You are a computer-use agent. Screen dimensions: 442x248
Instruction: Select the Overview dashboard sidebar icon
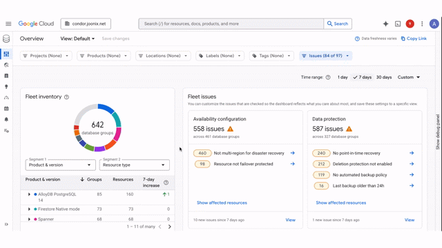click(x=6, y=54)
